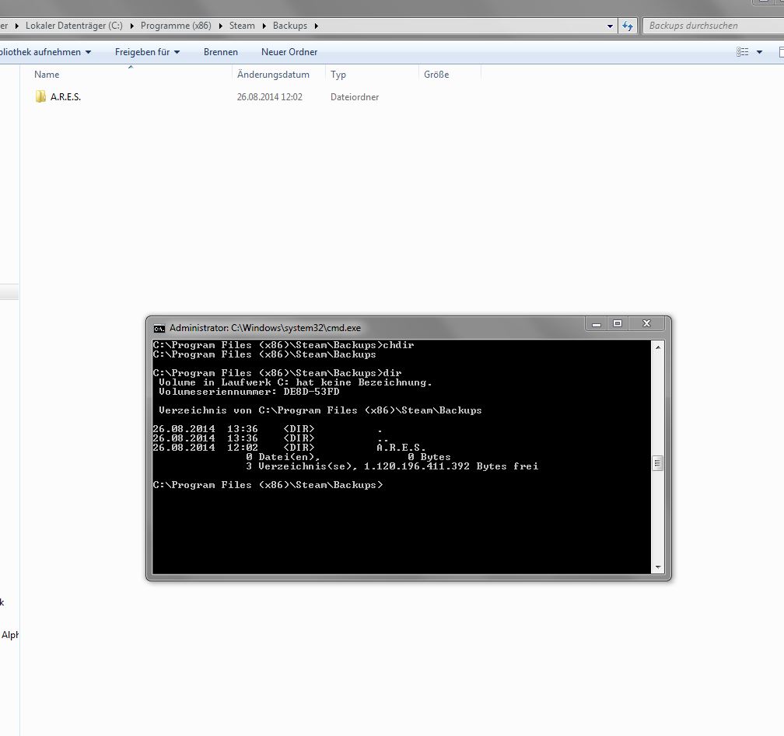The height and width of the screenshot is (736, 784).
Task: Expand breadcrumb arrow after Programme (x86)
Action: pos(221,26)
